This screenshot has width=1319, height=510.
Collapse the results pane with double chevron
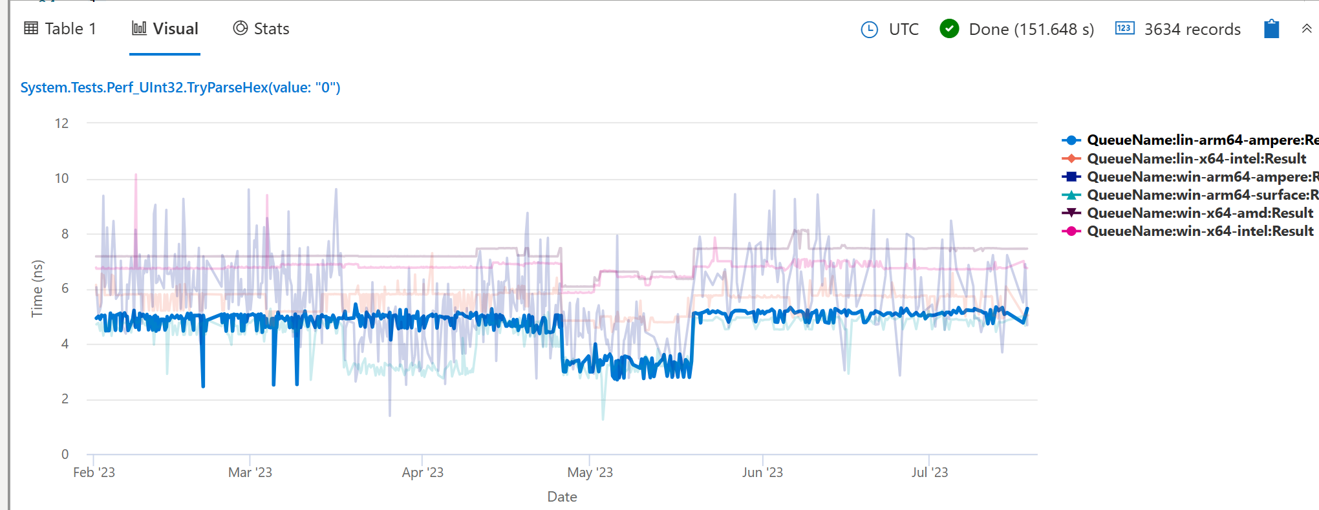click(1308, 29)
